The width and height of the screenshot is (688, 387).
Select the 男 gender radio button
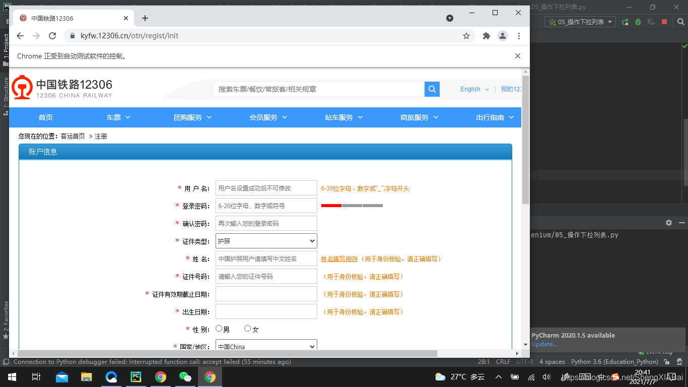(219, 328)
